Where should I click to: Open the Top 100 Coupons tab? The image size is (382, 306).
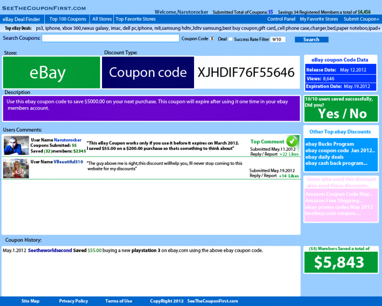(68, 19)
